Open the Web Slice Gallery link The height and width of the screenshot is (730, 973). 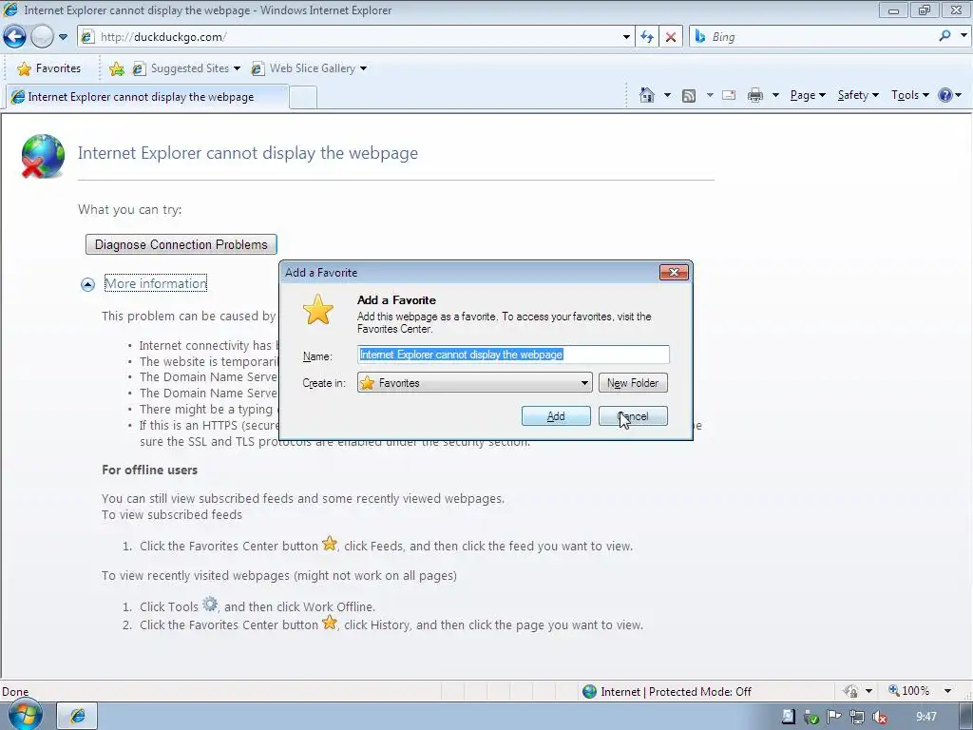pos(309,68)
